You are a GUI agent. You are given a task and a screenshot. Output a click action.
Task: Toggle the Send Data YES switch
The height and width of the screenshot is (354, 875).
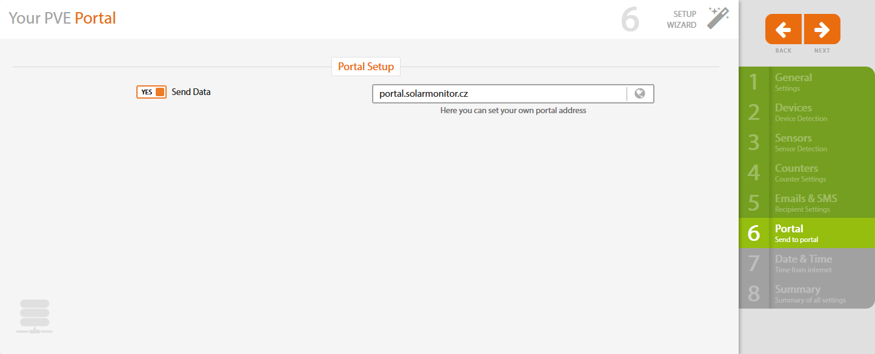(151, 92)
